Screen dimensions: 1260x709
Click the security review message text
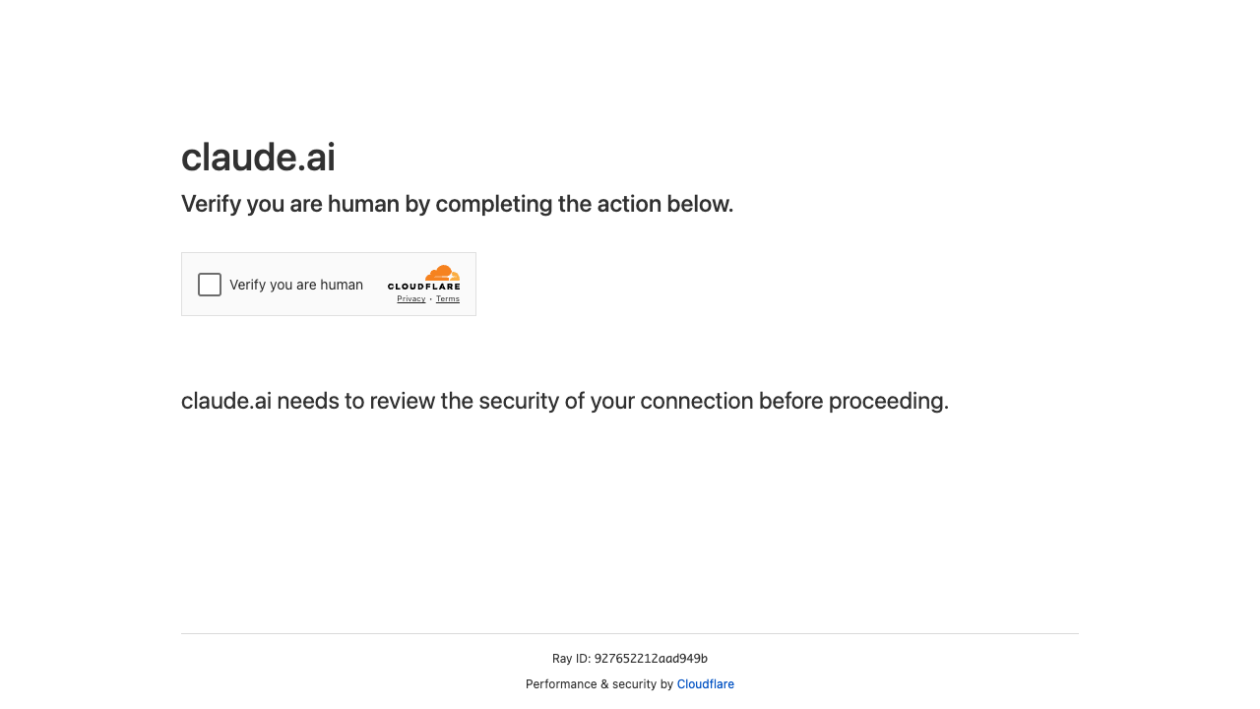[564, 401]
